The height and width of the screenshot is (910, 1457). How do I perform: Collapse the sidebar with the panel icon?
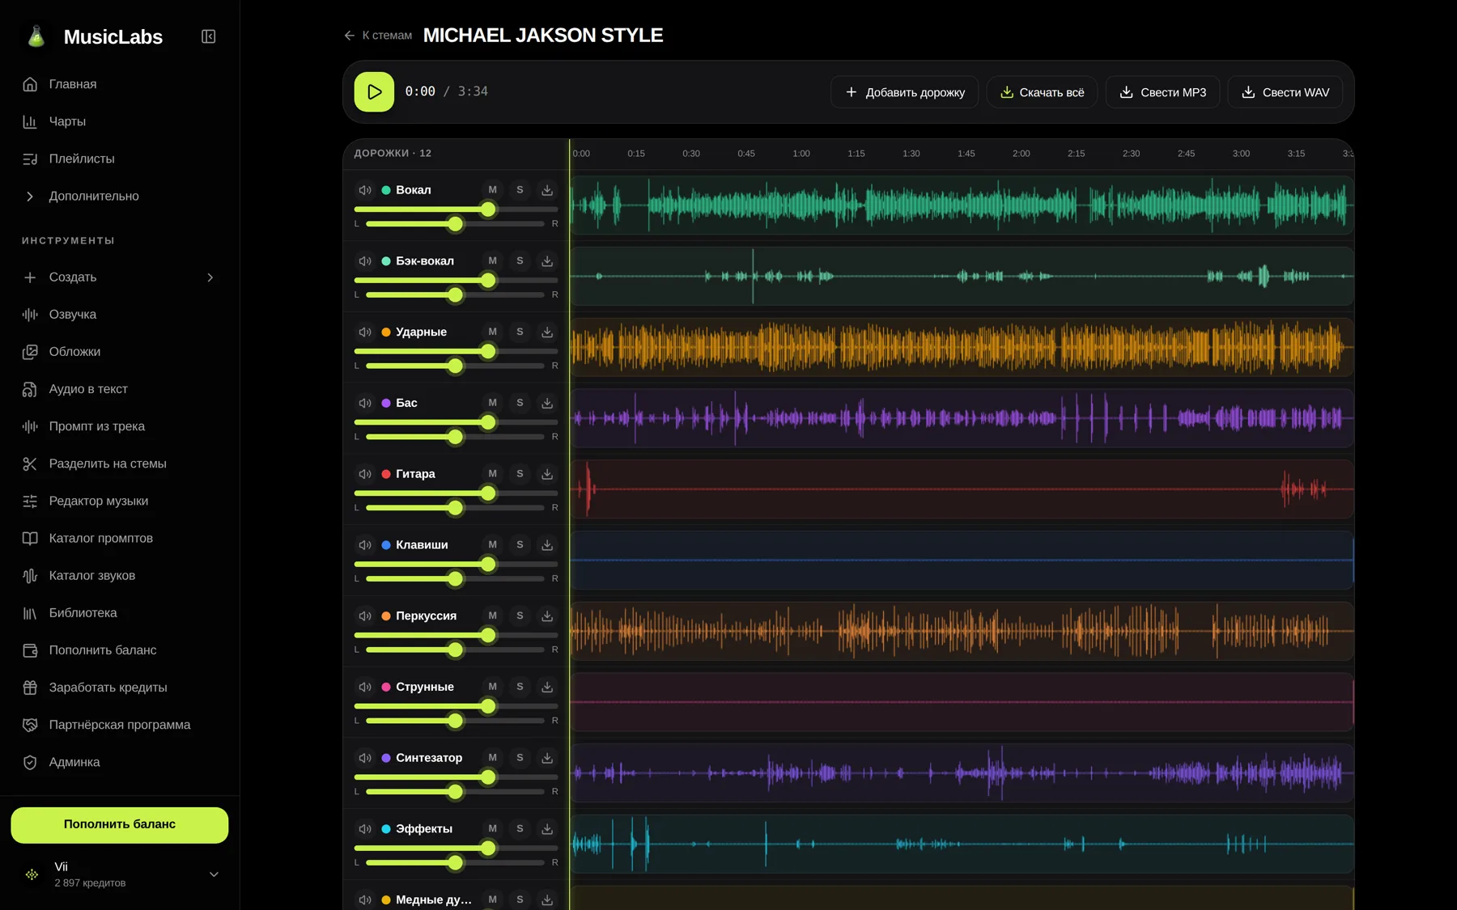[x=208, y=36]
